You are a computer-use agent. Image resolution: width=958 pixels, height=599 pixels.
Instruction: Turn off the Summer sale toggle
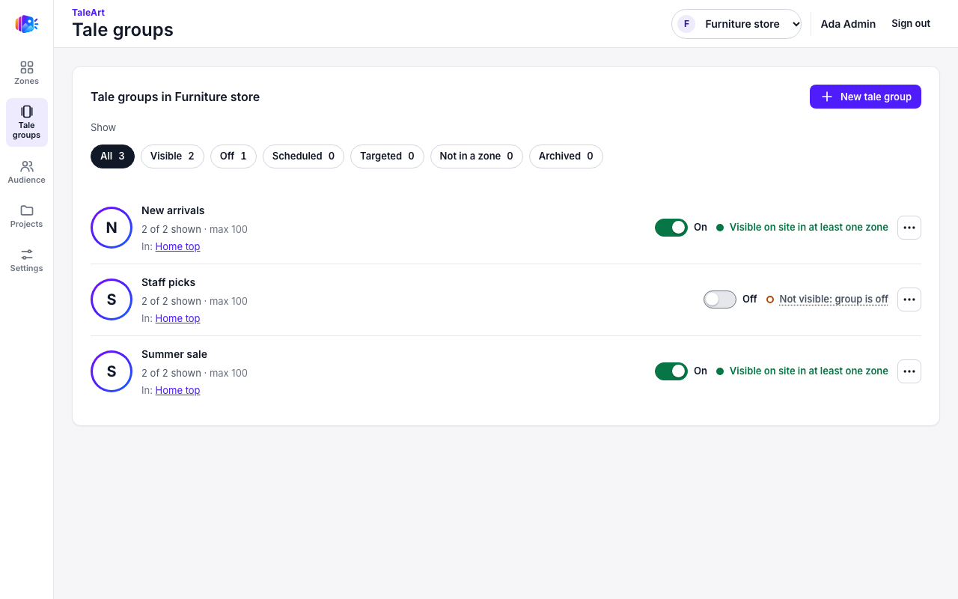[671, 371]
